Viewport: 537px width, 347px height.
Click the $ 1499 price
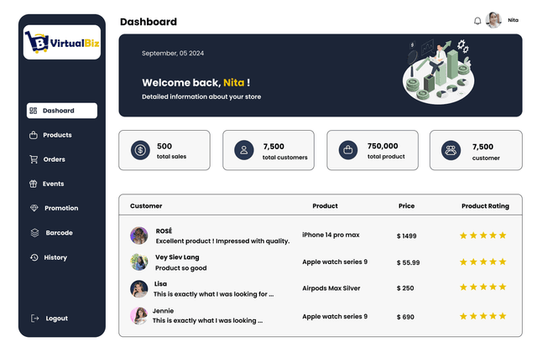pos(406,236)
